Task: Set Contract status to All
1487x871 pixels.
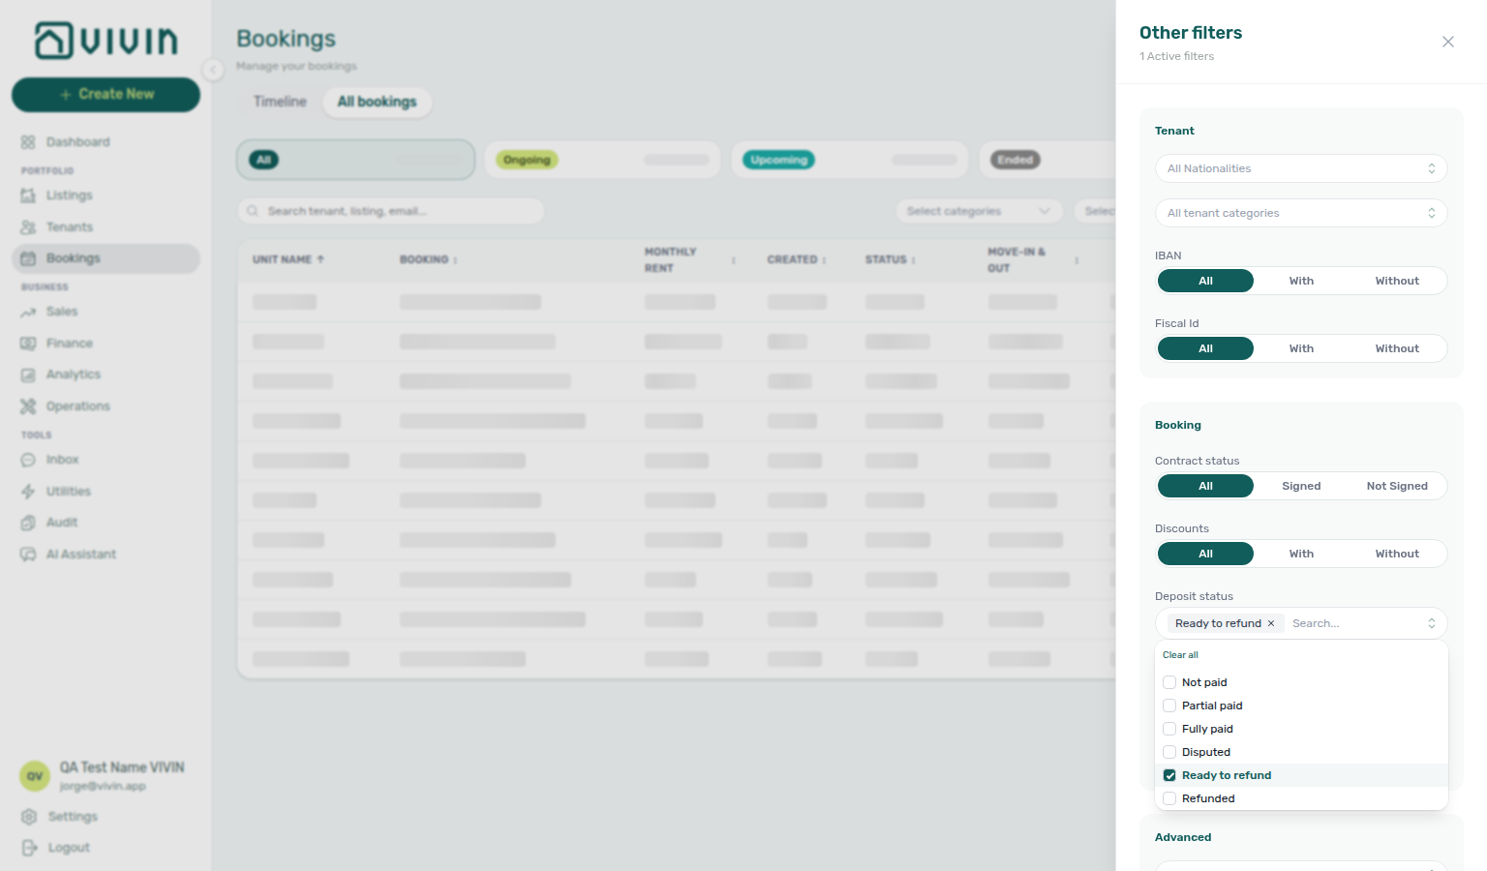Action: pyautogui.click(x=1205, y=486)
